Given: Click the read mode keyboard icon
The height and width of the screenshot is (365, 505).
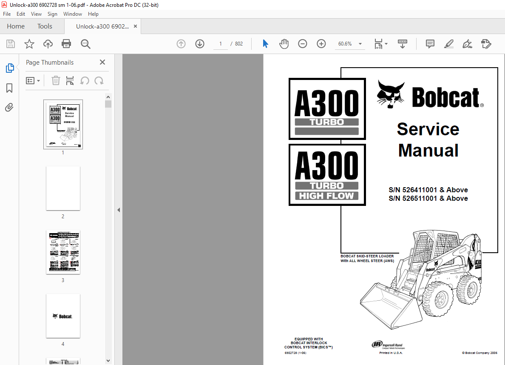Looking at the screenshot, I should (402, 44).
